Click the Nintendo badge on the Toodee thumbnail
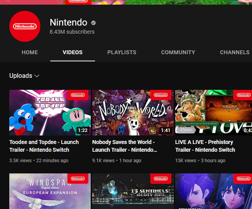The image size is (252, 209). pos(78,95)
